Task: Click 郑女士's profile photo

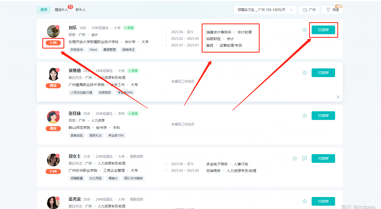Action: 53,160
